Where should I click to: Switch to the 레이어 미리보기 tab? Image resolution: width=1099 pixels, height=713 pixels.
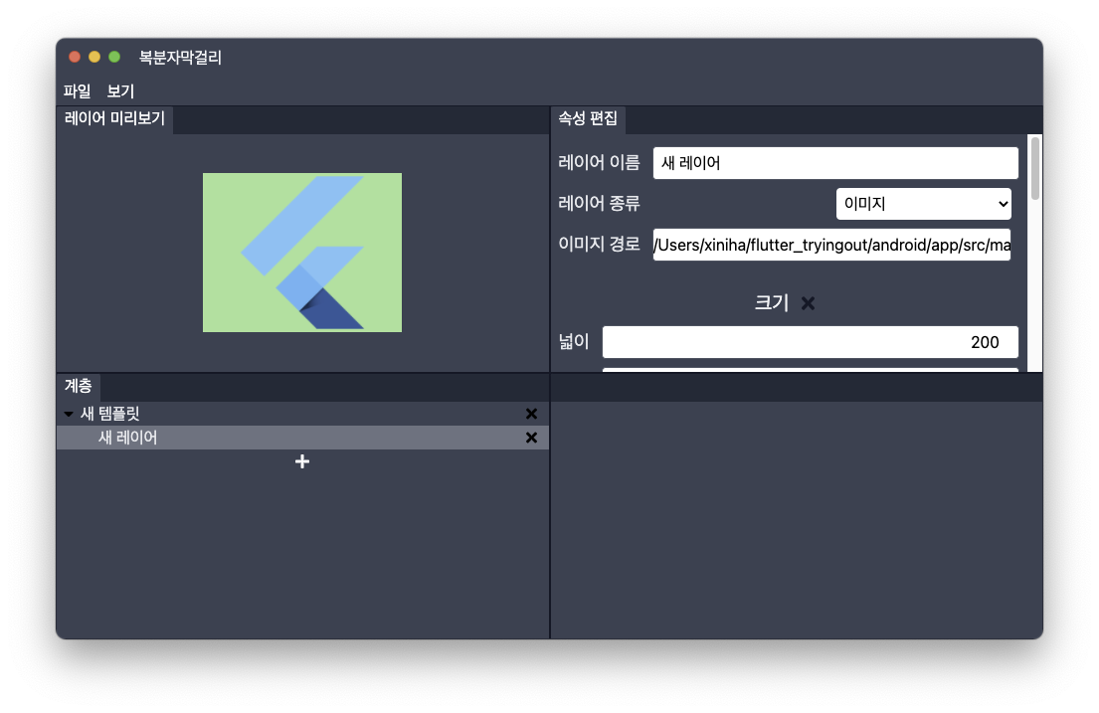114,119
